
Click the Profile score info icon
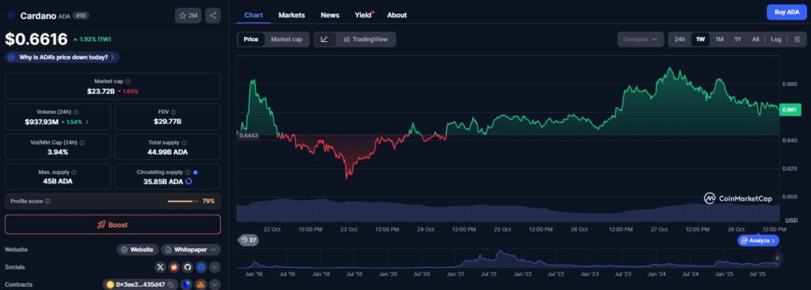[48, 201]
